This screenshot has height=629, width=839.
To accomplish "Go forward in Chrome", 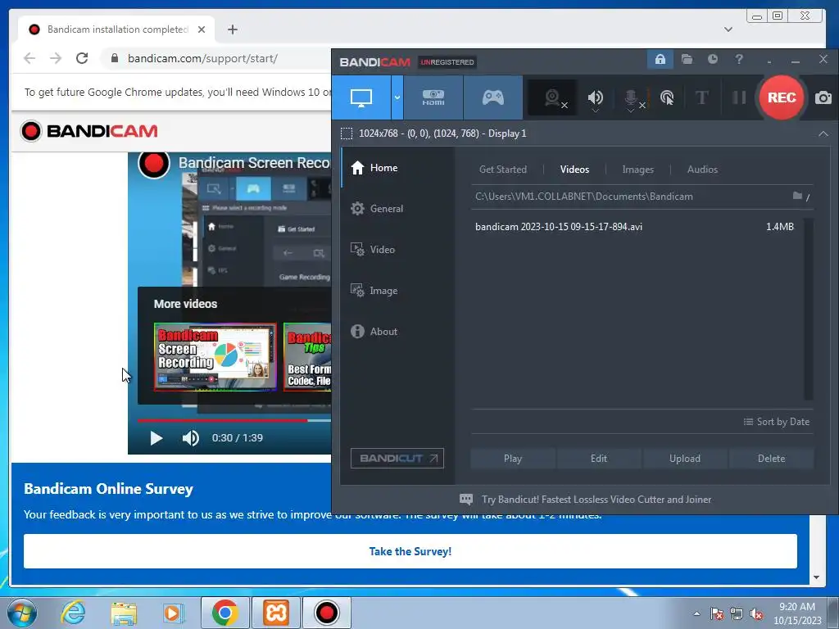I will pos(56,58).
